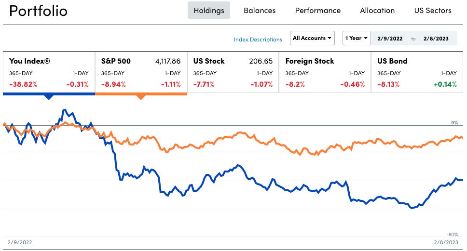Viewport: 467px width, 251px height.
Task: Click the end date 2/8/2023 field
Action: pos(436,39)
